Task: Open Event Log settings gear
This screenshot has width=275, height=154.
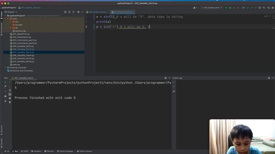Action: pos(269,78)
